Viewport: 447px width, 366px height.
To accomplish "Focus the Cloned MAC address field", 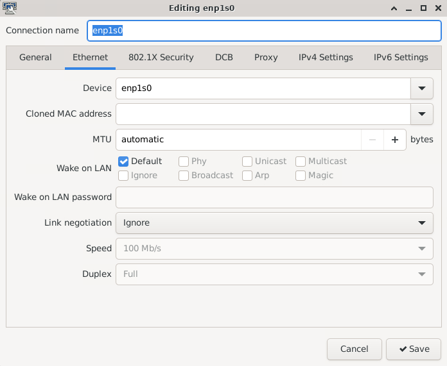I will [263, 114].
